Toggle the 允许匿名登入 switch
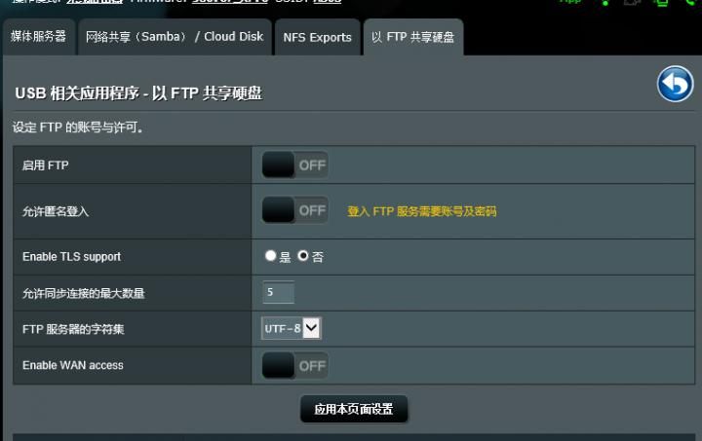 [x=294, y=210]
